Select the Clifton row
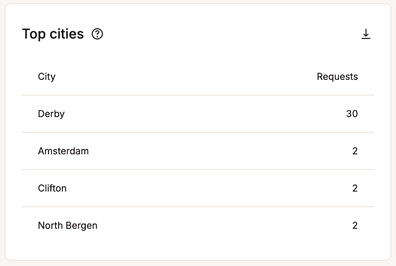Image resolution: width=396 pixels, height=266 pixels. click(52, 188)
